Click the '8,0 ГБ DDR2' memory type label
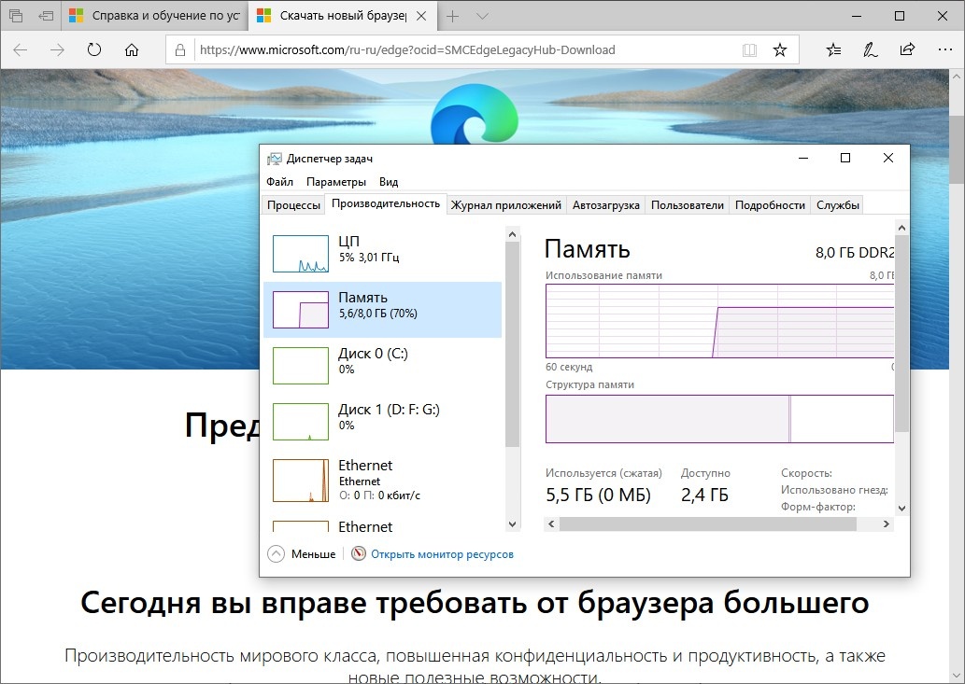This screenshot has width=965, height=684. [x=854, y=253]
